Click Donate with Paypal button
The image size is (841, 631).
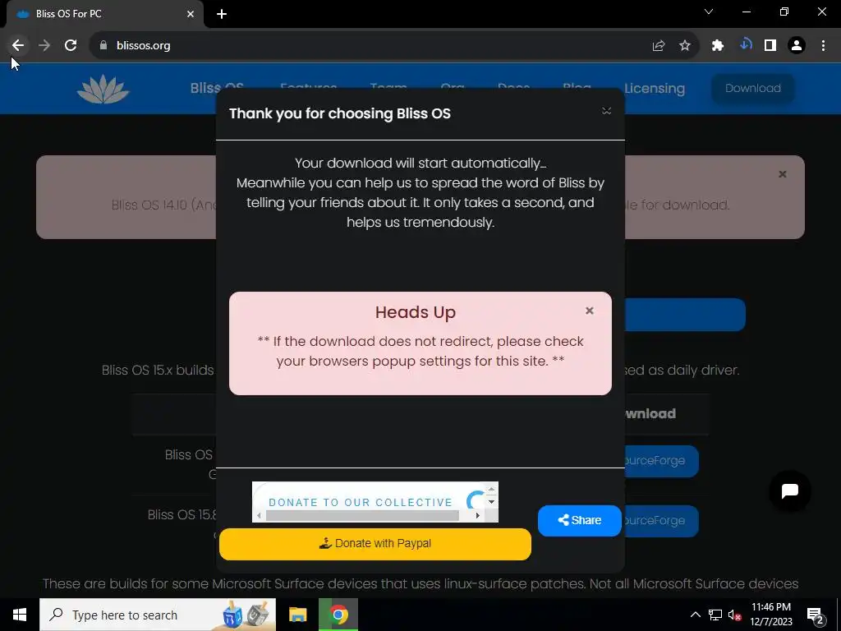[x=375, y=544]
